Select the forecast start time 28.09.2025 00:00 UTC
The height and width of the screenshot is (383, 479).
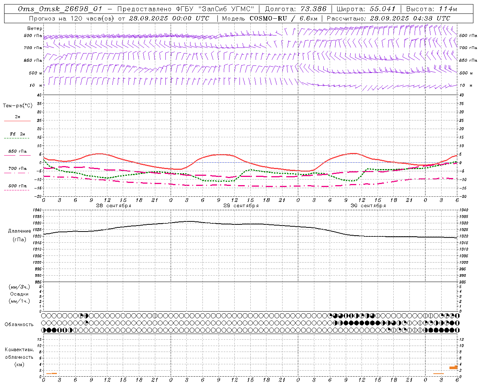[x=169, y=18]
